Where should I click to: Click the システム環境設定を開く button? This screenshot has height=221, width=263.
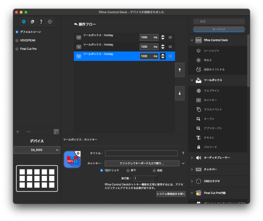pyautogui.click(x=171, y=194)
